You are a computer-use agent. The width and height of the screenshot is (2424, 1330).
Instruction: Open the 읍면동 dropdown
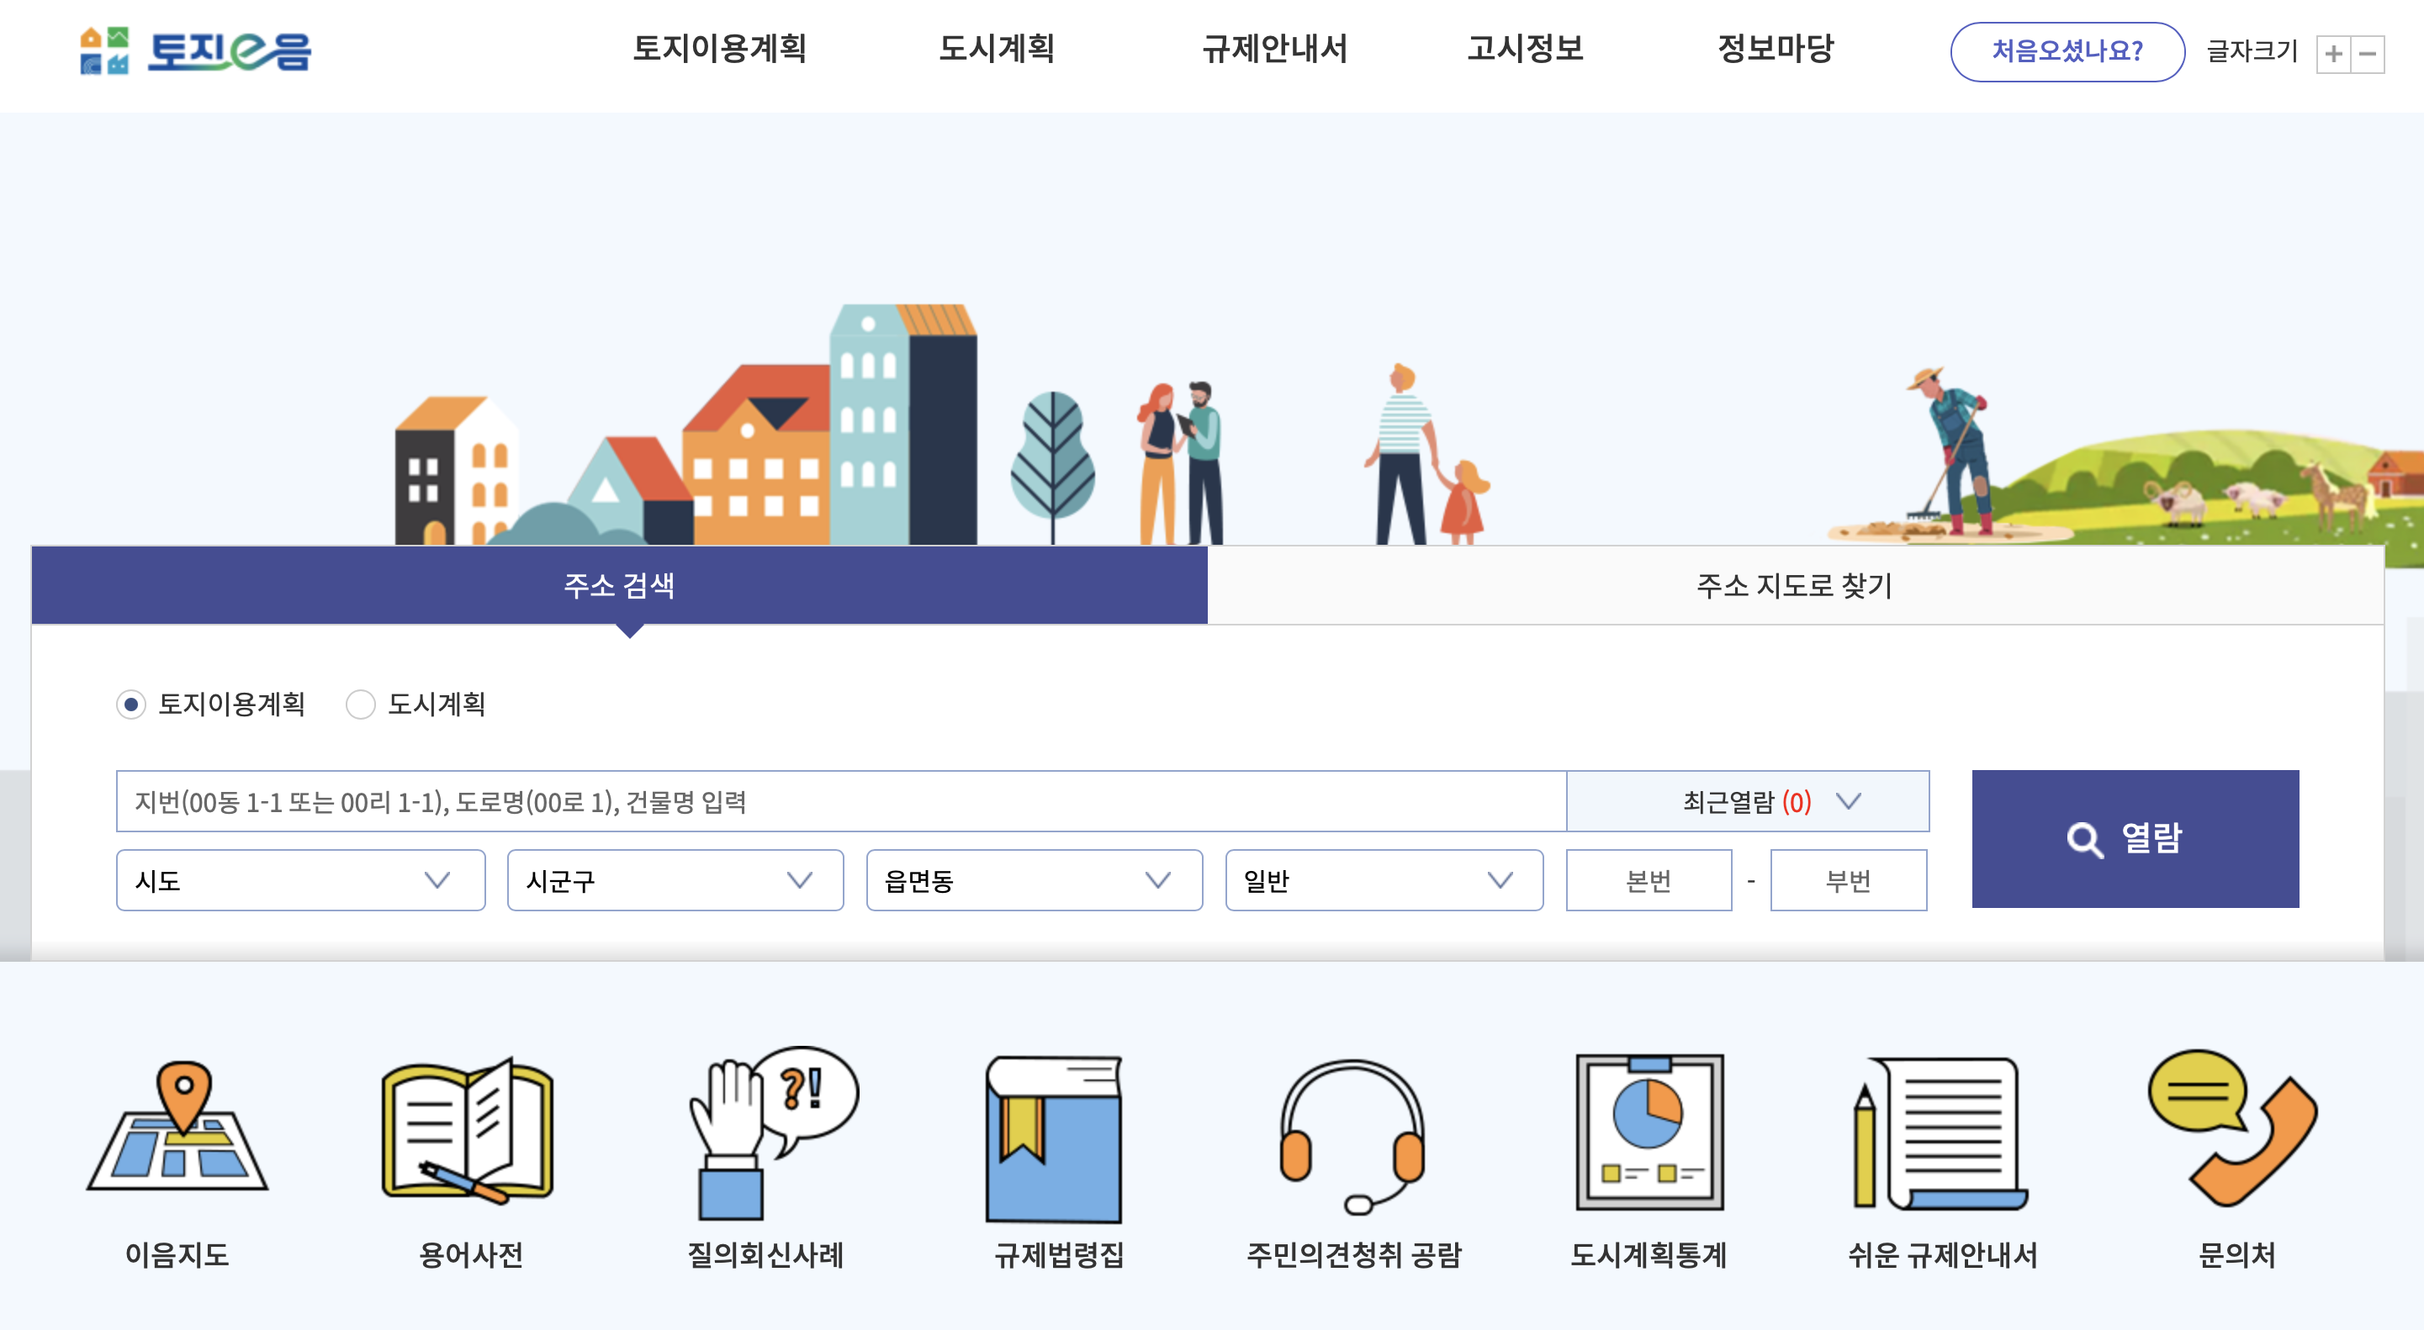click(1033, 880)
